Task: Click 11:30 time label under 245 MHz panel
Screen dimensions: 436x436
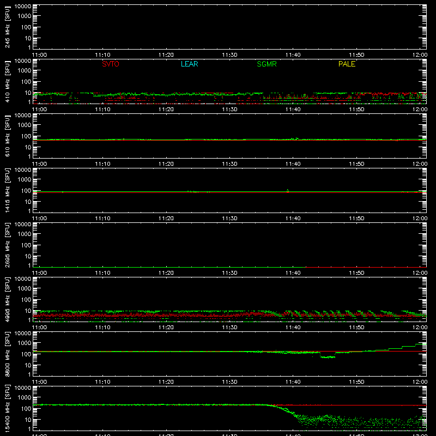Action: click(x=229, y=55)
